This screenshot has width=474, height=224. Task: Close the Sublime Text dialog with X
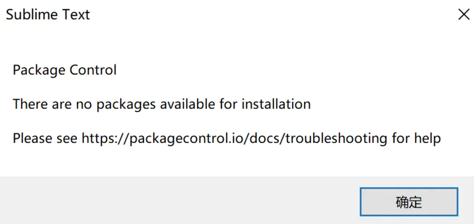(x=464, y=15)
